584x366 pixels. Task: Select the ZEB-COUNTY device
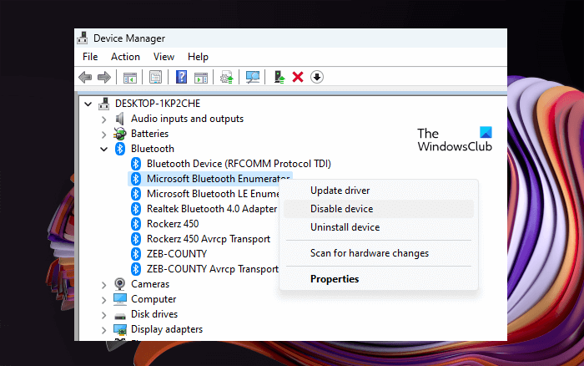click(x=177, y=254)
